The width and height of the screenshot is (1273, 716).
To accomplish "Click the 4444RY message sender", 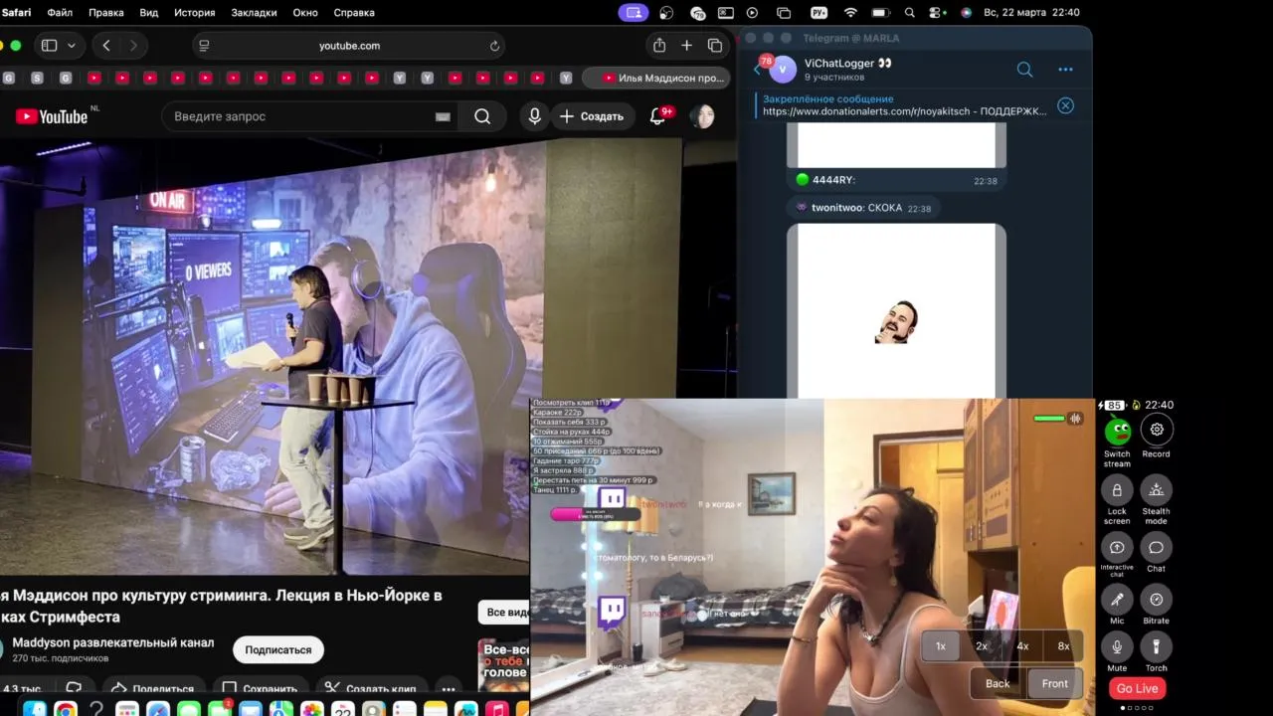I will pyautogui.click(x=832, y=180).
